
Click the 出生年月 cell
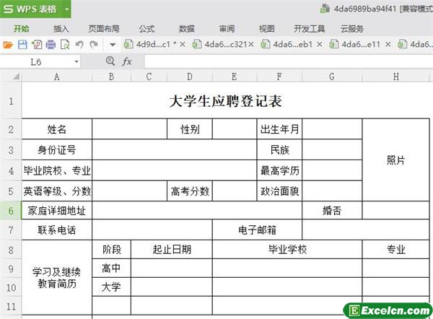pyautogui.click(x=279, y=129)
